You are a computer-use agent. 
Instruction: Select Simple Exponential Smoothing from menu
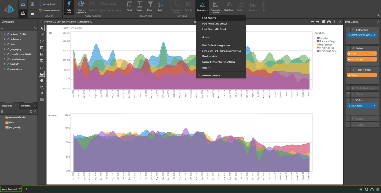click(x=218, y=62)
